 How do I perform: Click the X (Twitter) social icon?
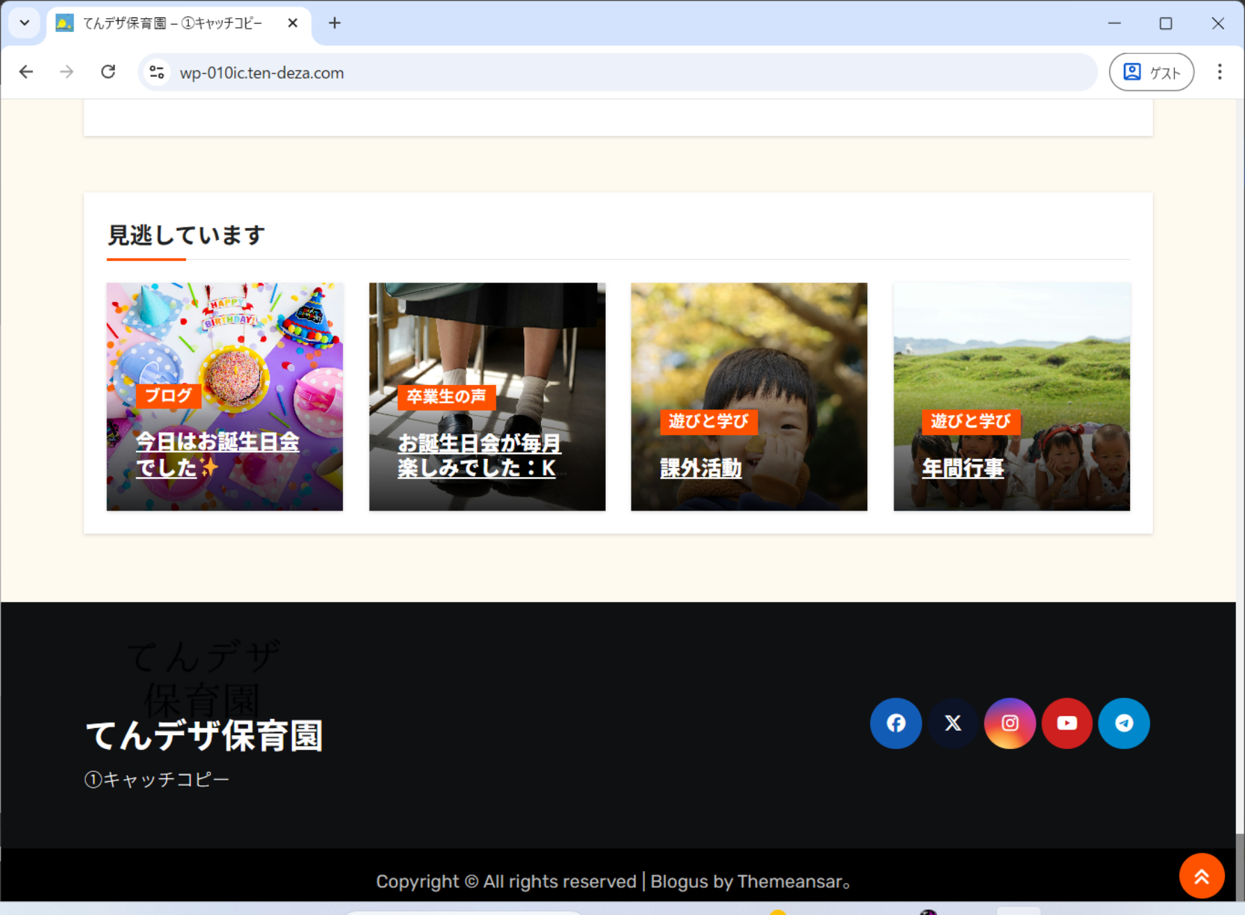click(953, 723)
